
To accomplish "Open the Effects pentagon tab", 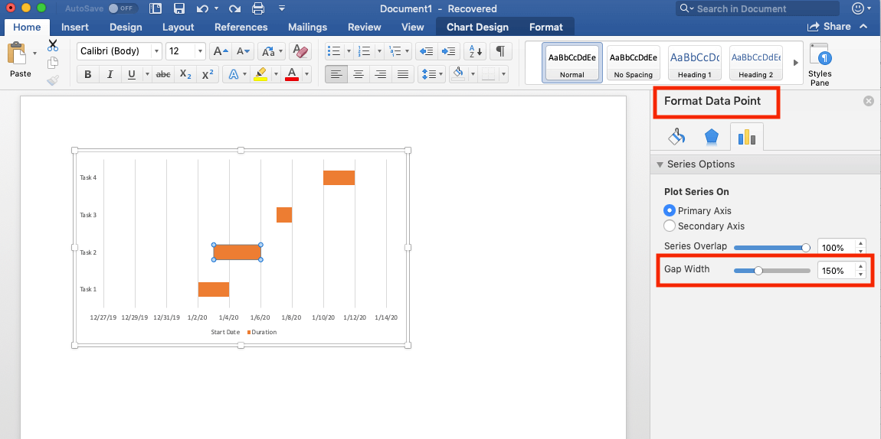I will (712, 136).
